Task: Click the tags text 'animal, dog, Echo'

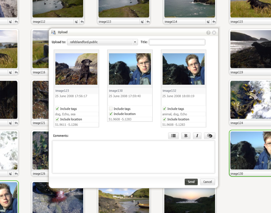Action: tap(174, 114)
